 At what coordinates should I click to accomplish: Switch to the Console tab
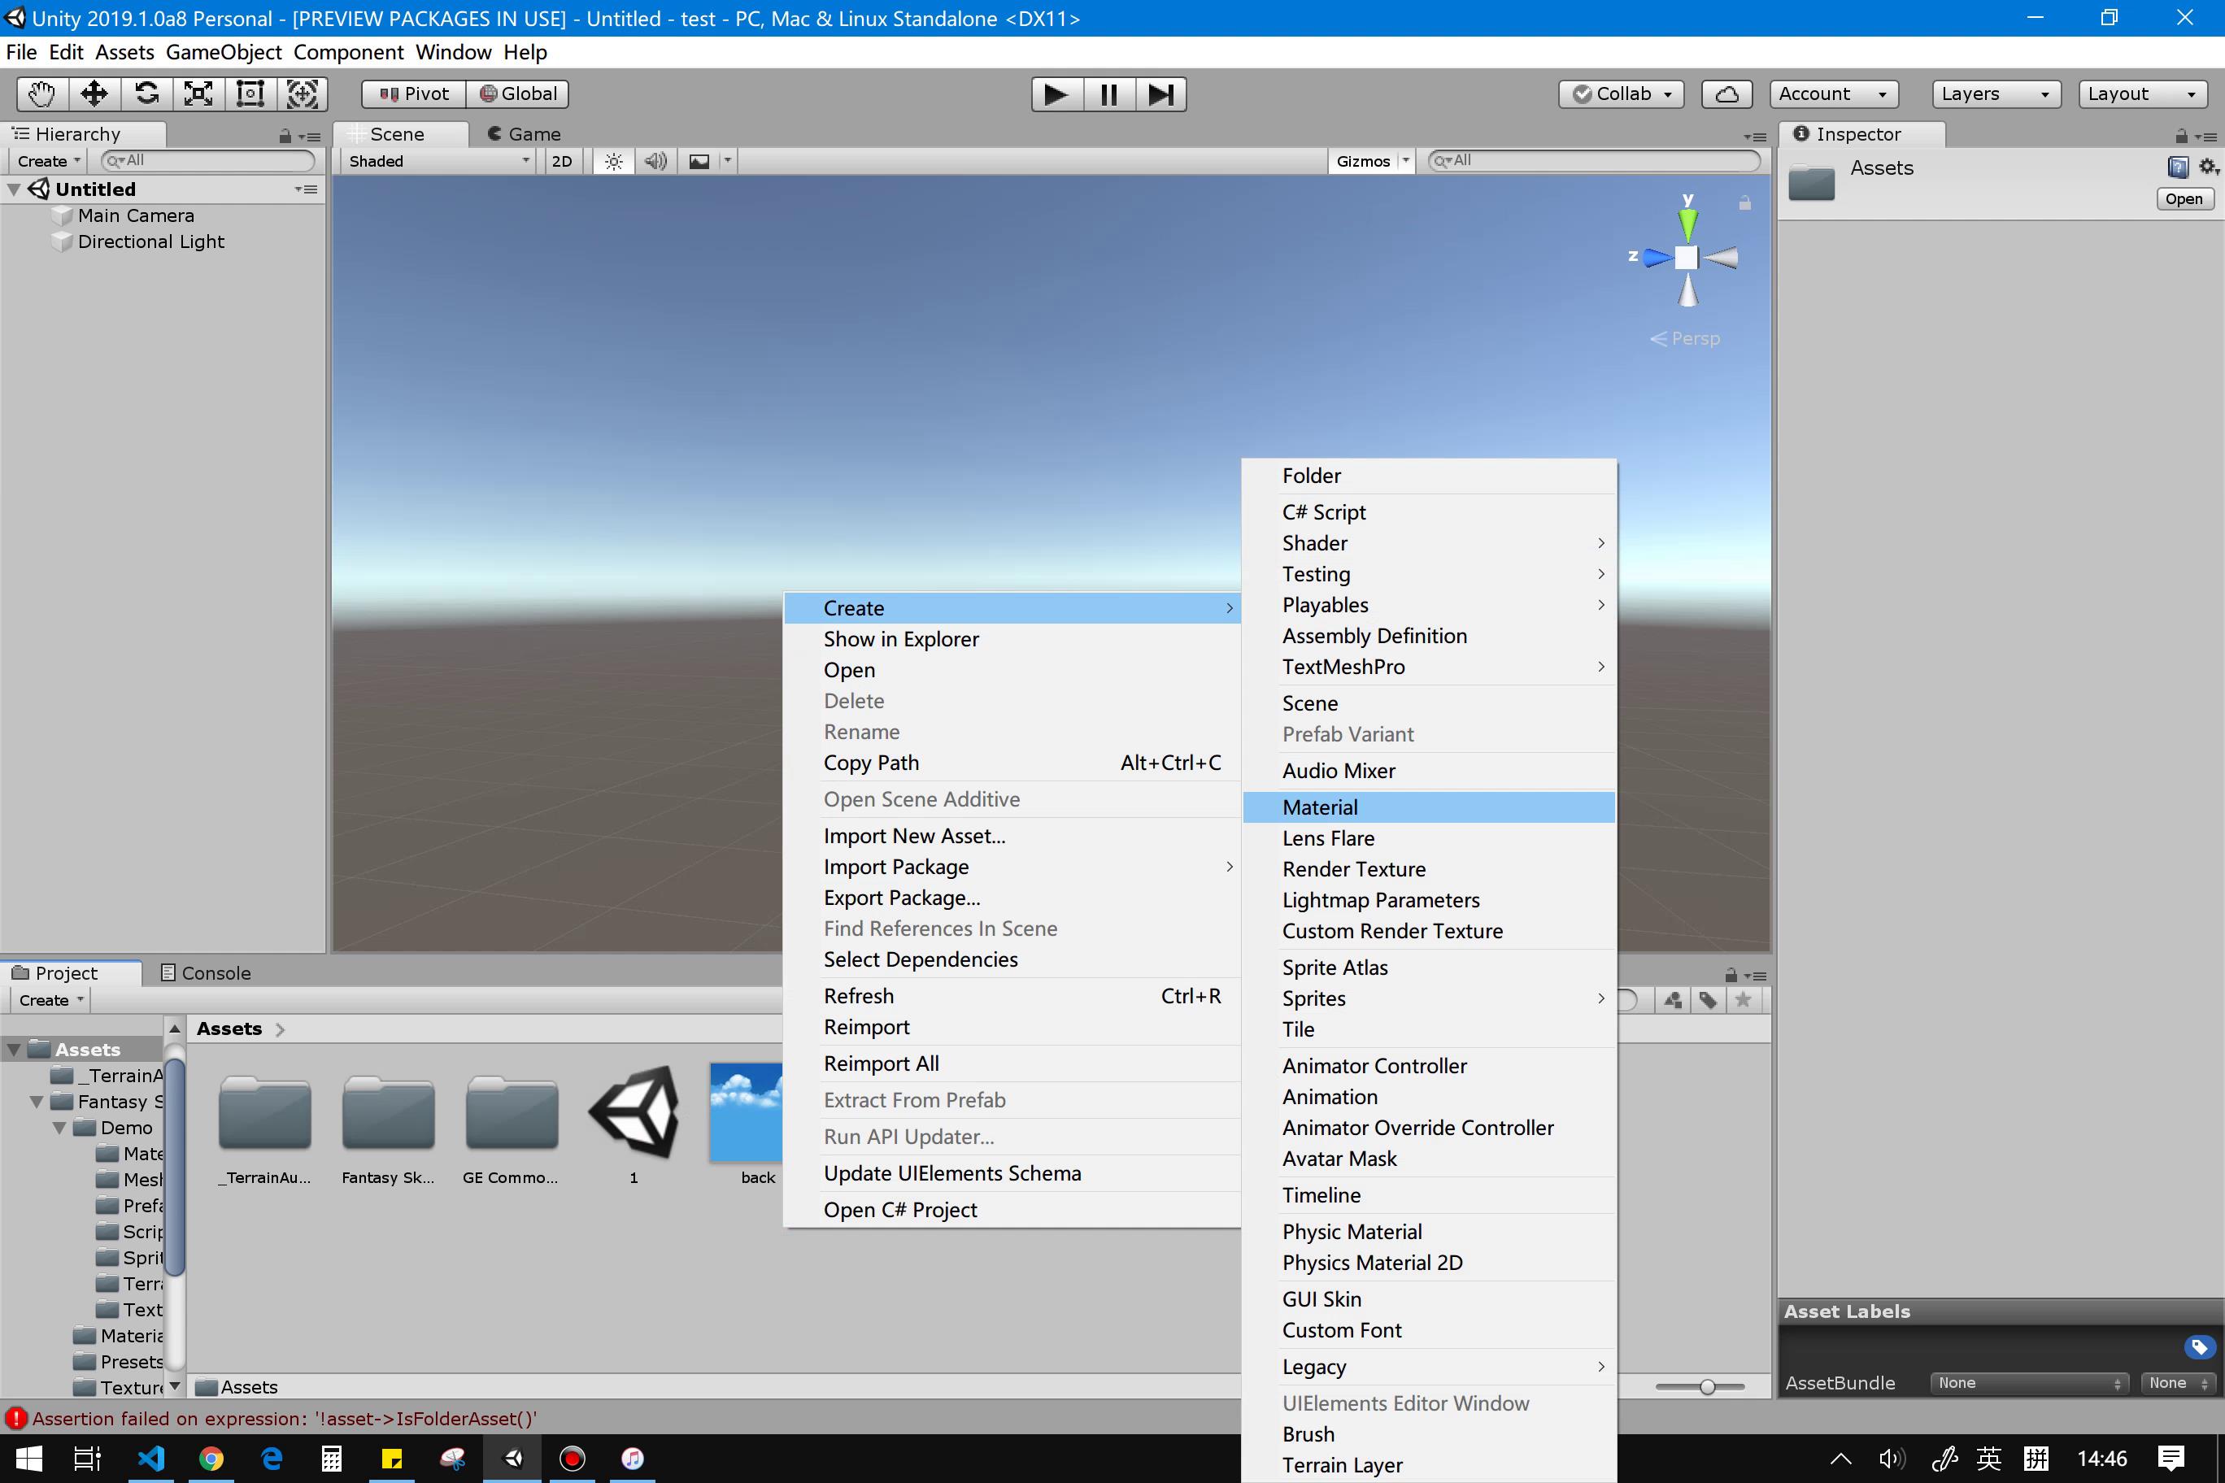pyautogui.click(x=205, y=973)
